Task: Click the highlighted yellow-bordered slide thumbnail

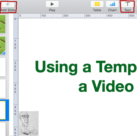Action: [x=3, y=110]
